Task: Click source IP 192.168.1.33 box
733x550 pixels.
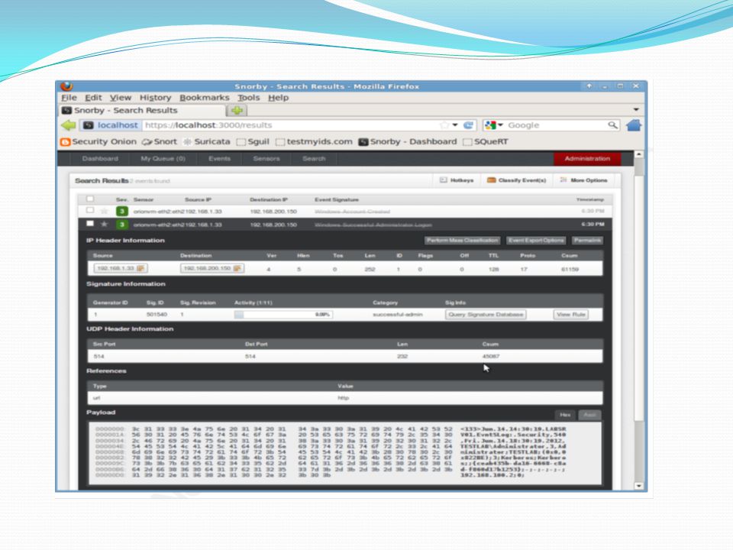Action: [x=121, y=268]
